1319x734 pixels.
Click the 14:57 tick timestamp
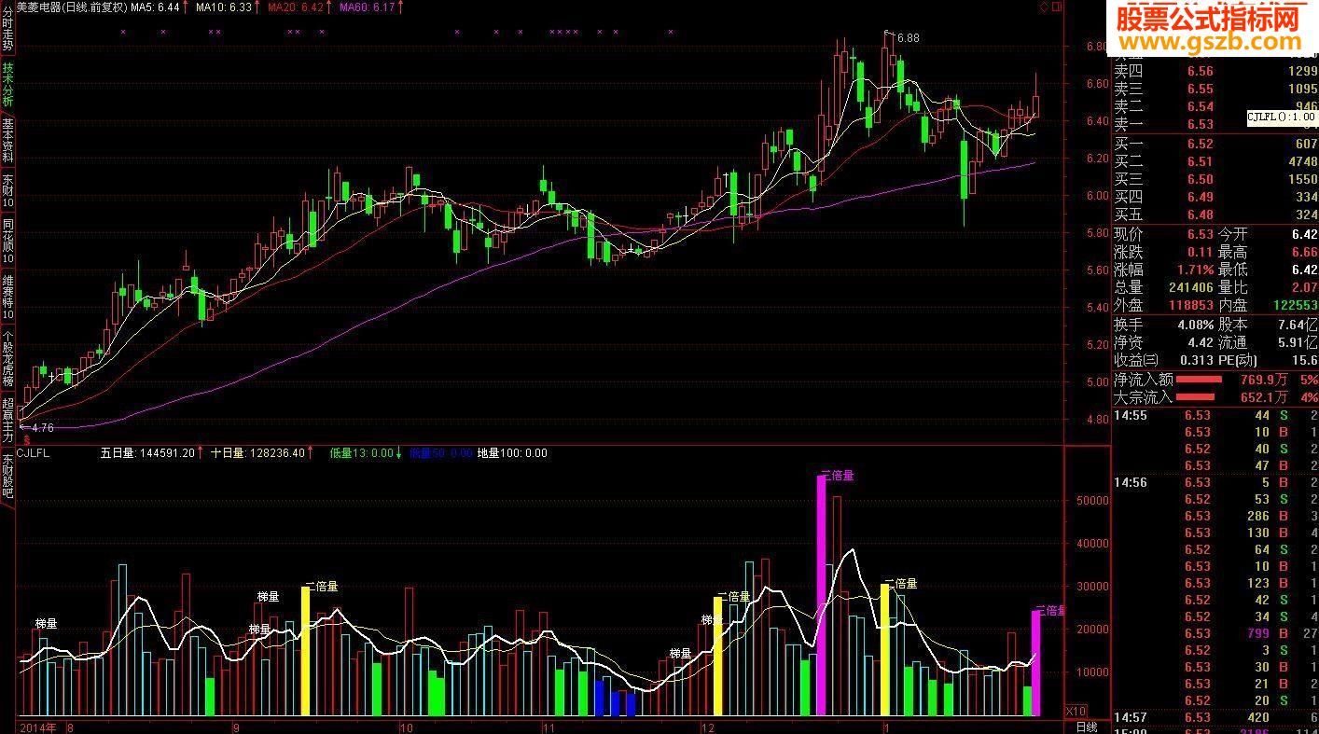1131,717
